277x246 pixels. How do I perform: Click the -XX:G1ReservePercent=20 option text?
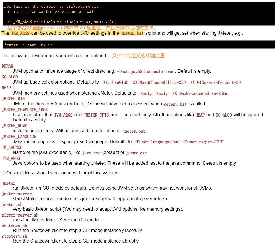214,82
